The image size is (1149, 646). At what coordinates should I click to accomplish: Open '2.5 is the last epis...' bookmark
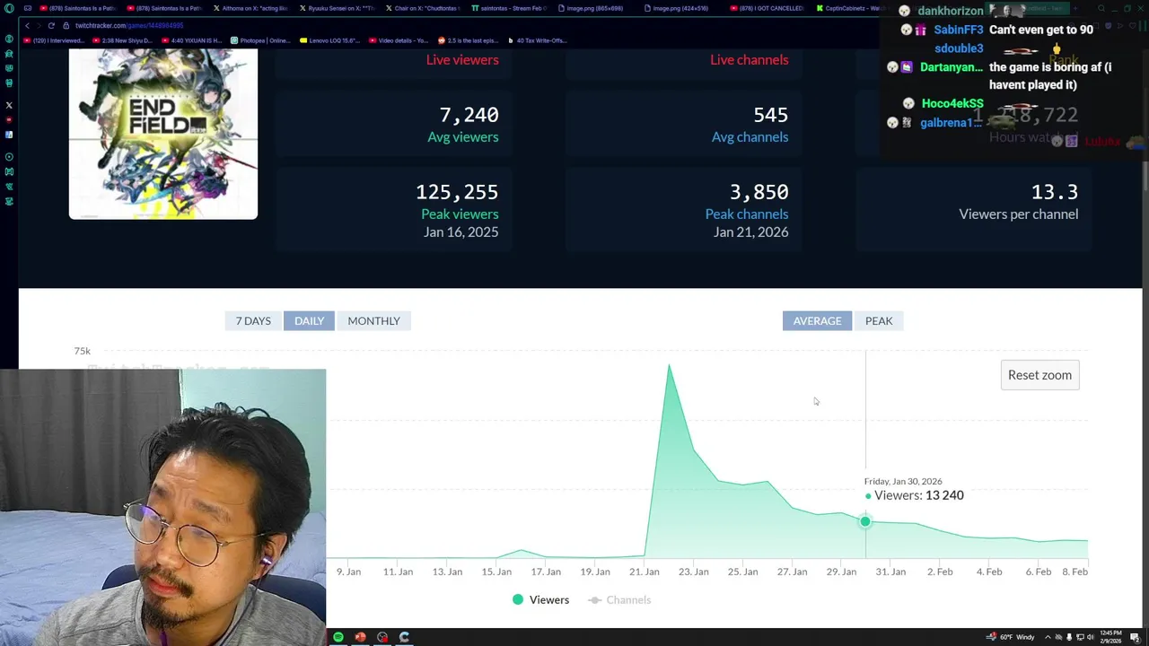tap(469, 40)
